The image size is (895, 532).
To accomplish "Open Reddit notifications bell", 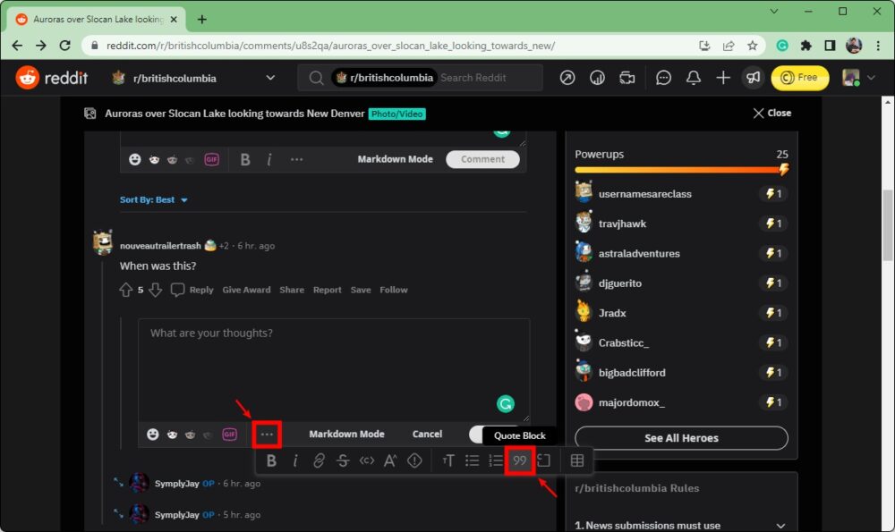I will 693,78.
